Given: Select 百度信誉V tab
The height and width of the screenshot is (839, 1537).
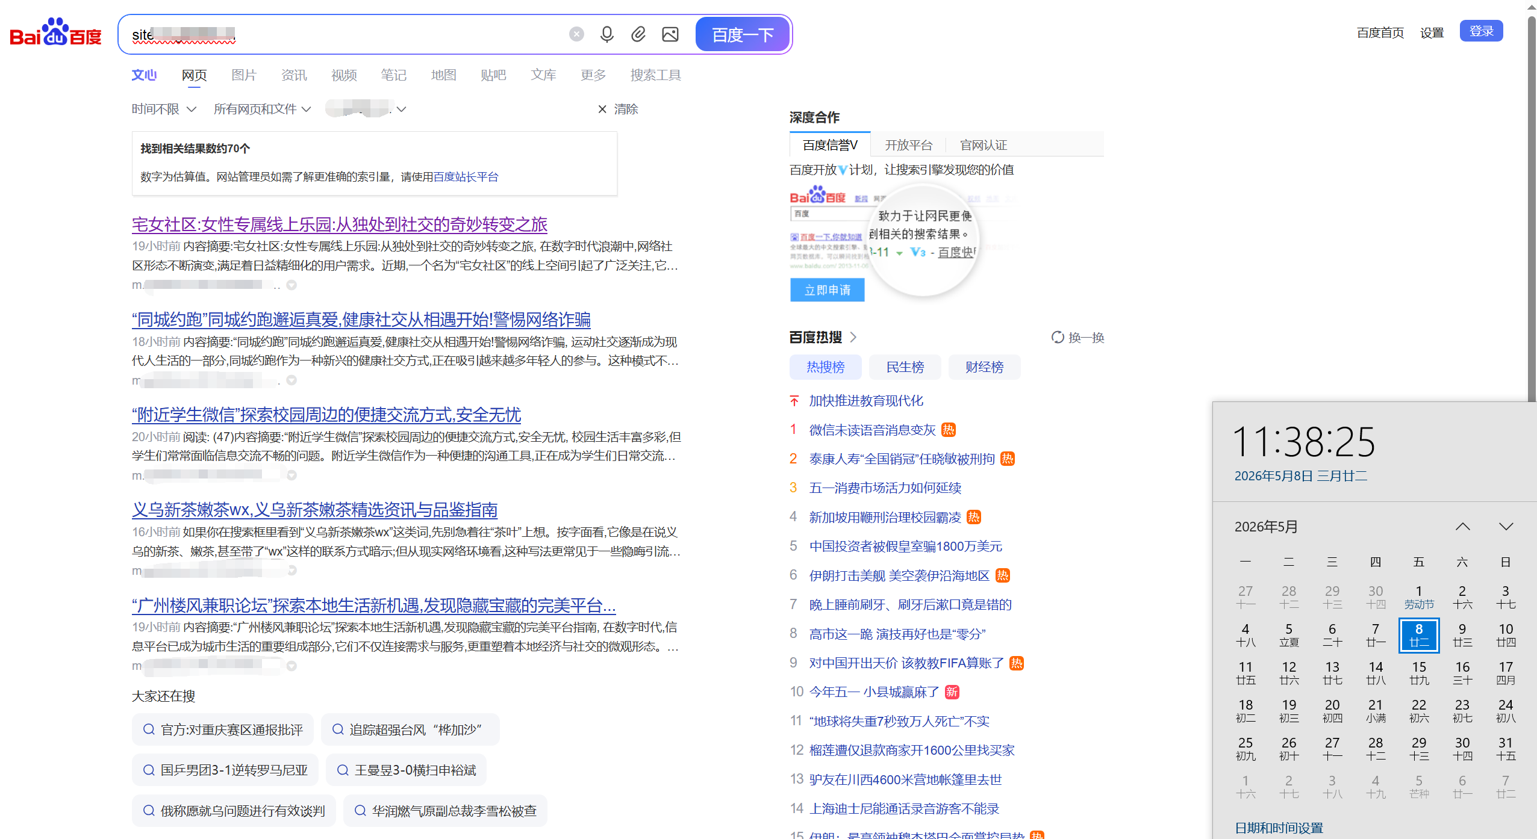Looking at the screenshot, I should [x=830, y=145].
